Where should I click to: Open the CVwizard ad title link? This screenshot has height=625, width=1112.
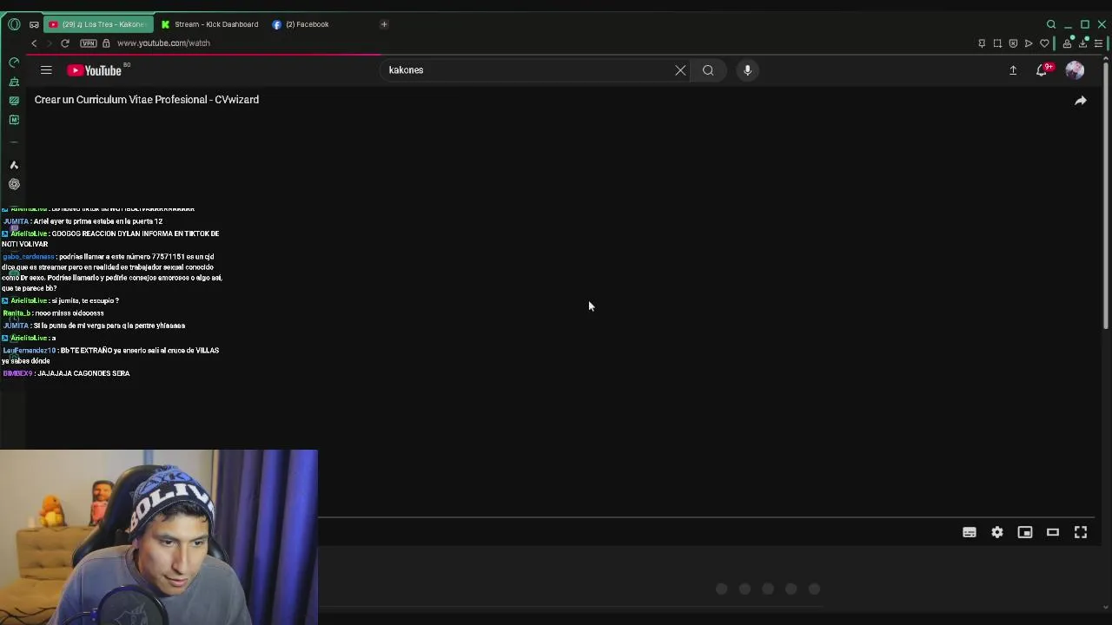(147, 100)
